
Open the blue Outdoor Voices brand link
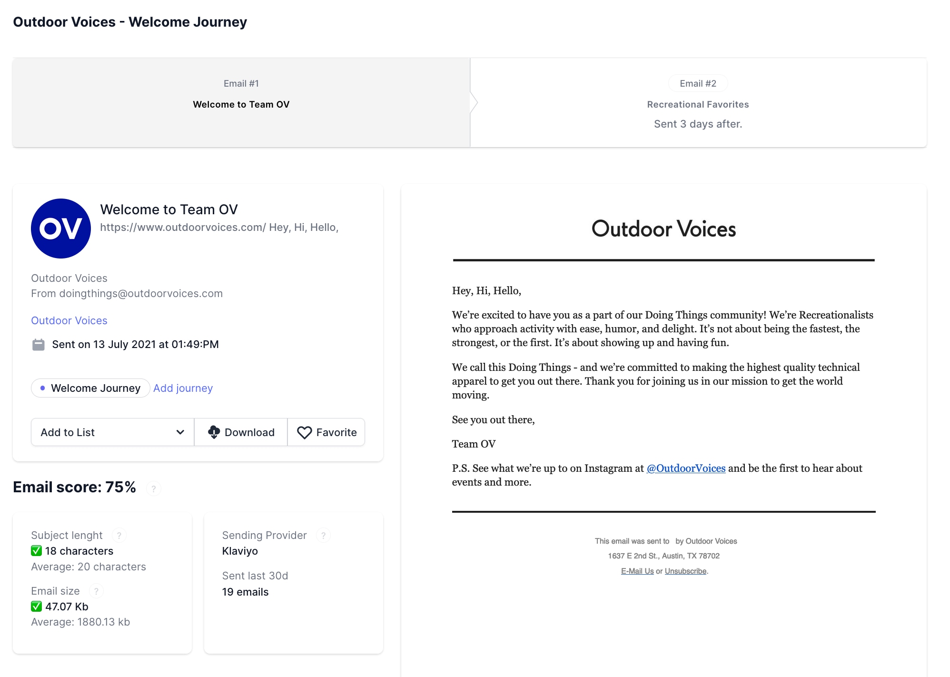(69, 320)
